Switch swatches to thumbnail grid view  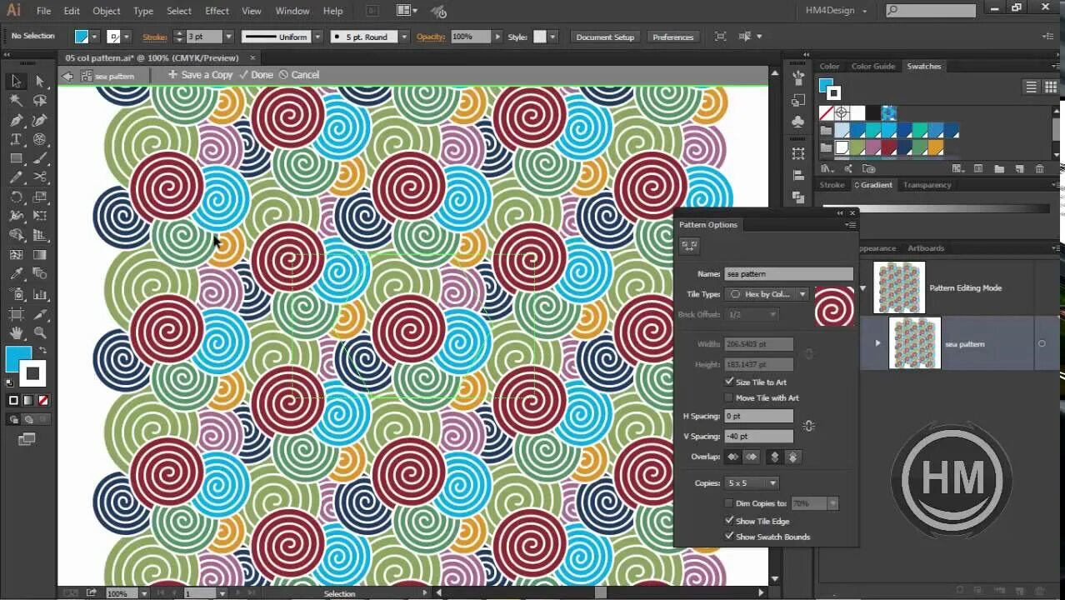pyautogui.click(x=1051, y=87)
